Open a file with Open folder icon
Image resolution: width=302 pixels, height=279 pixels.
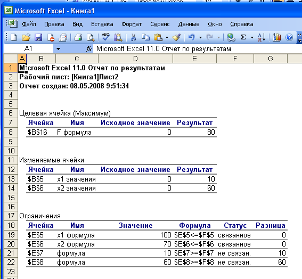[x=26, y=37]
